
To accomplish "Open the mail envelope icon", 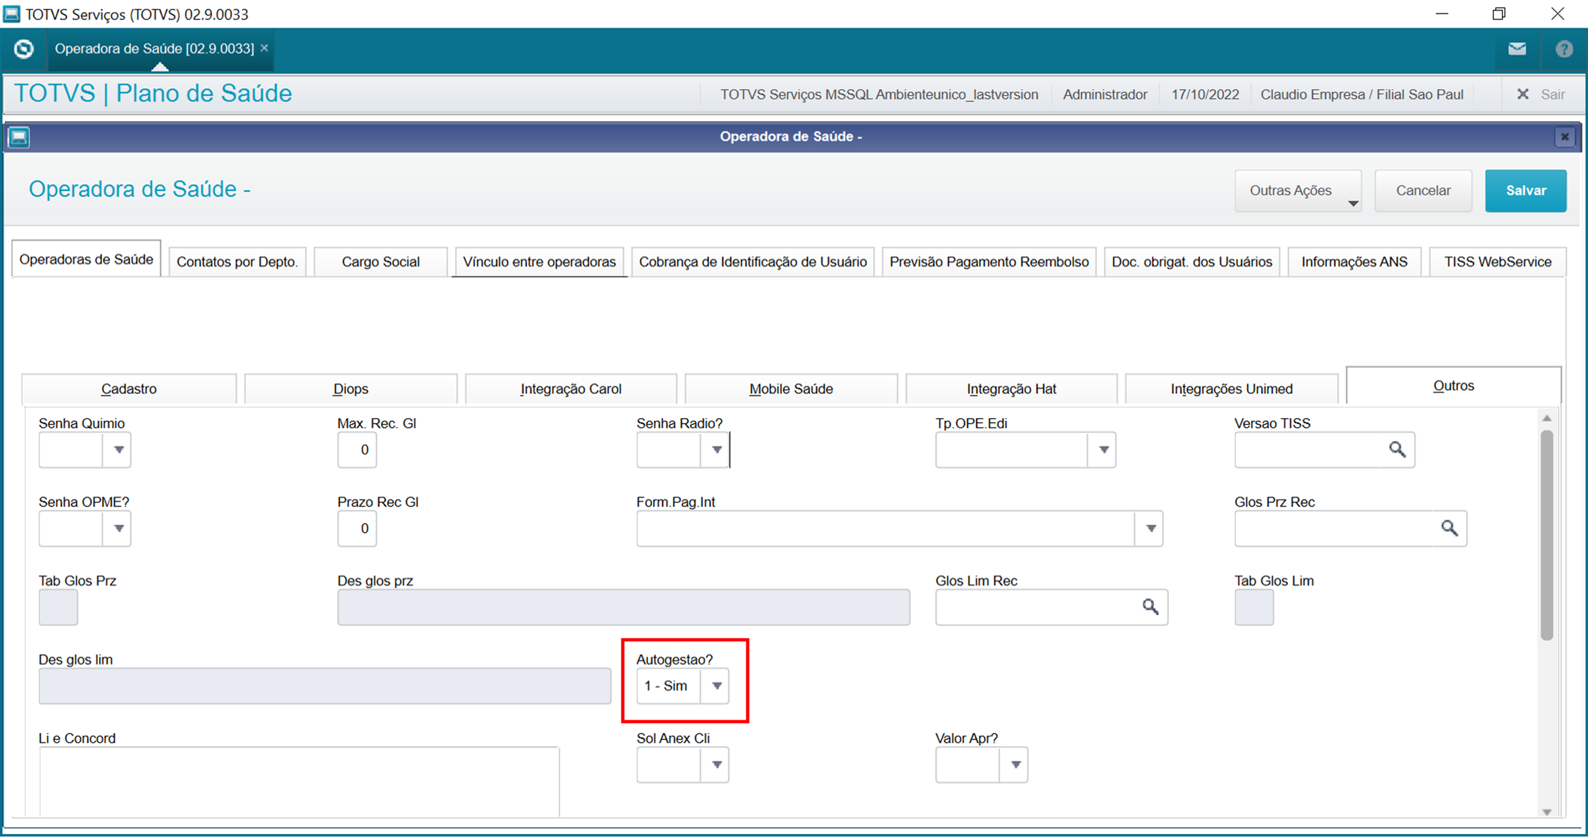I will (1517, 49).
